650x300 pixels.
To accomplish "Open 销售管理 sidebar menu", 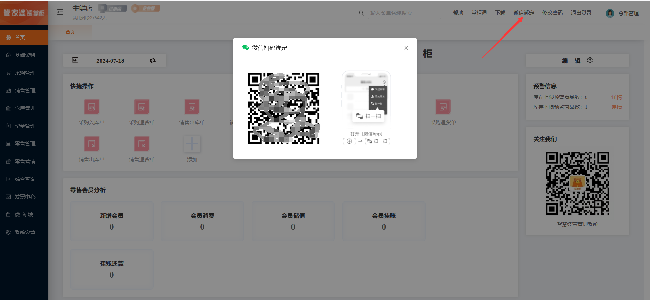I will point(24,90).
